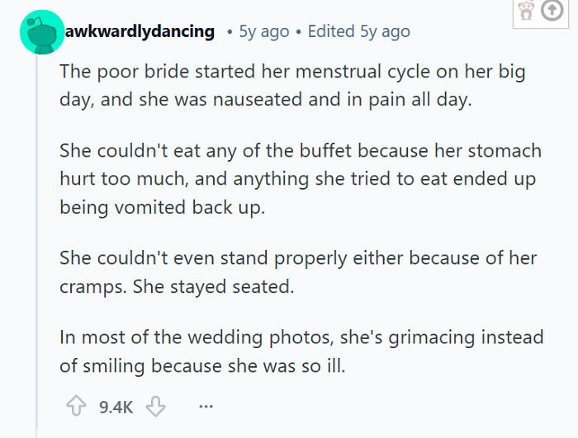Screen dimensions: 578x438
Task: Click the circled up-arrow icon
Action: pyautogui.click(x=551, y=12)
